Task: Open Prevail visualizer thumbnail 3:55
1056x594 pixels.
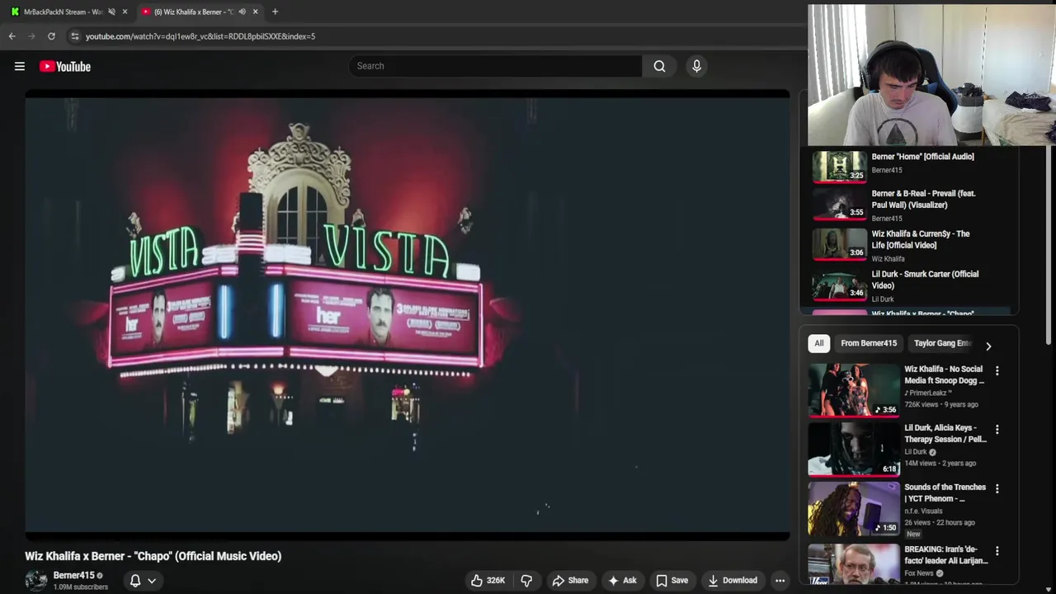Action: (839, 203)
